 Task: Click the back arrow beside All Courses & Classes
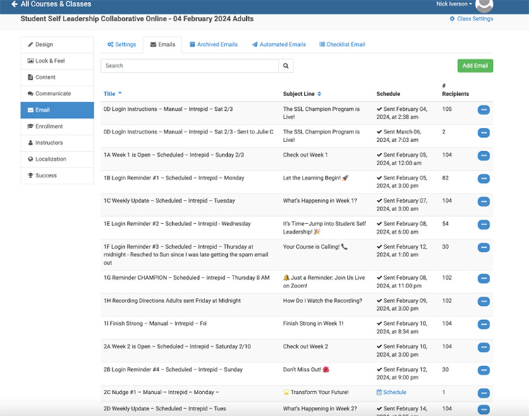point(14,4)
